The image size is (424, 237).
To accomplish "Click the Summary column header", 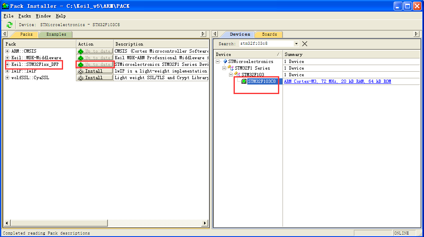I will [x=351, y=54].
